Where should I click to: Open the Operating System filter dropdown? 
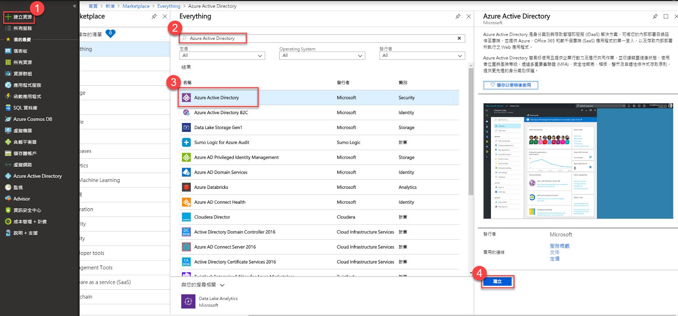(x=322, y=56)
